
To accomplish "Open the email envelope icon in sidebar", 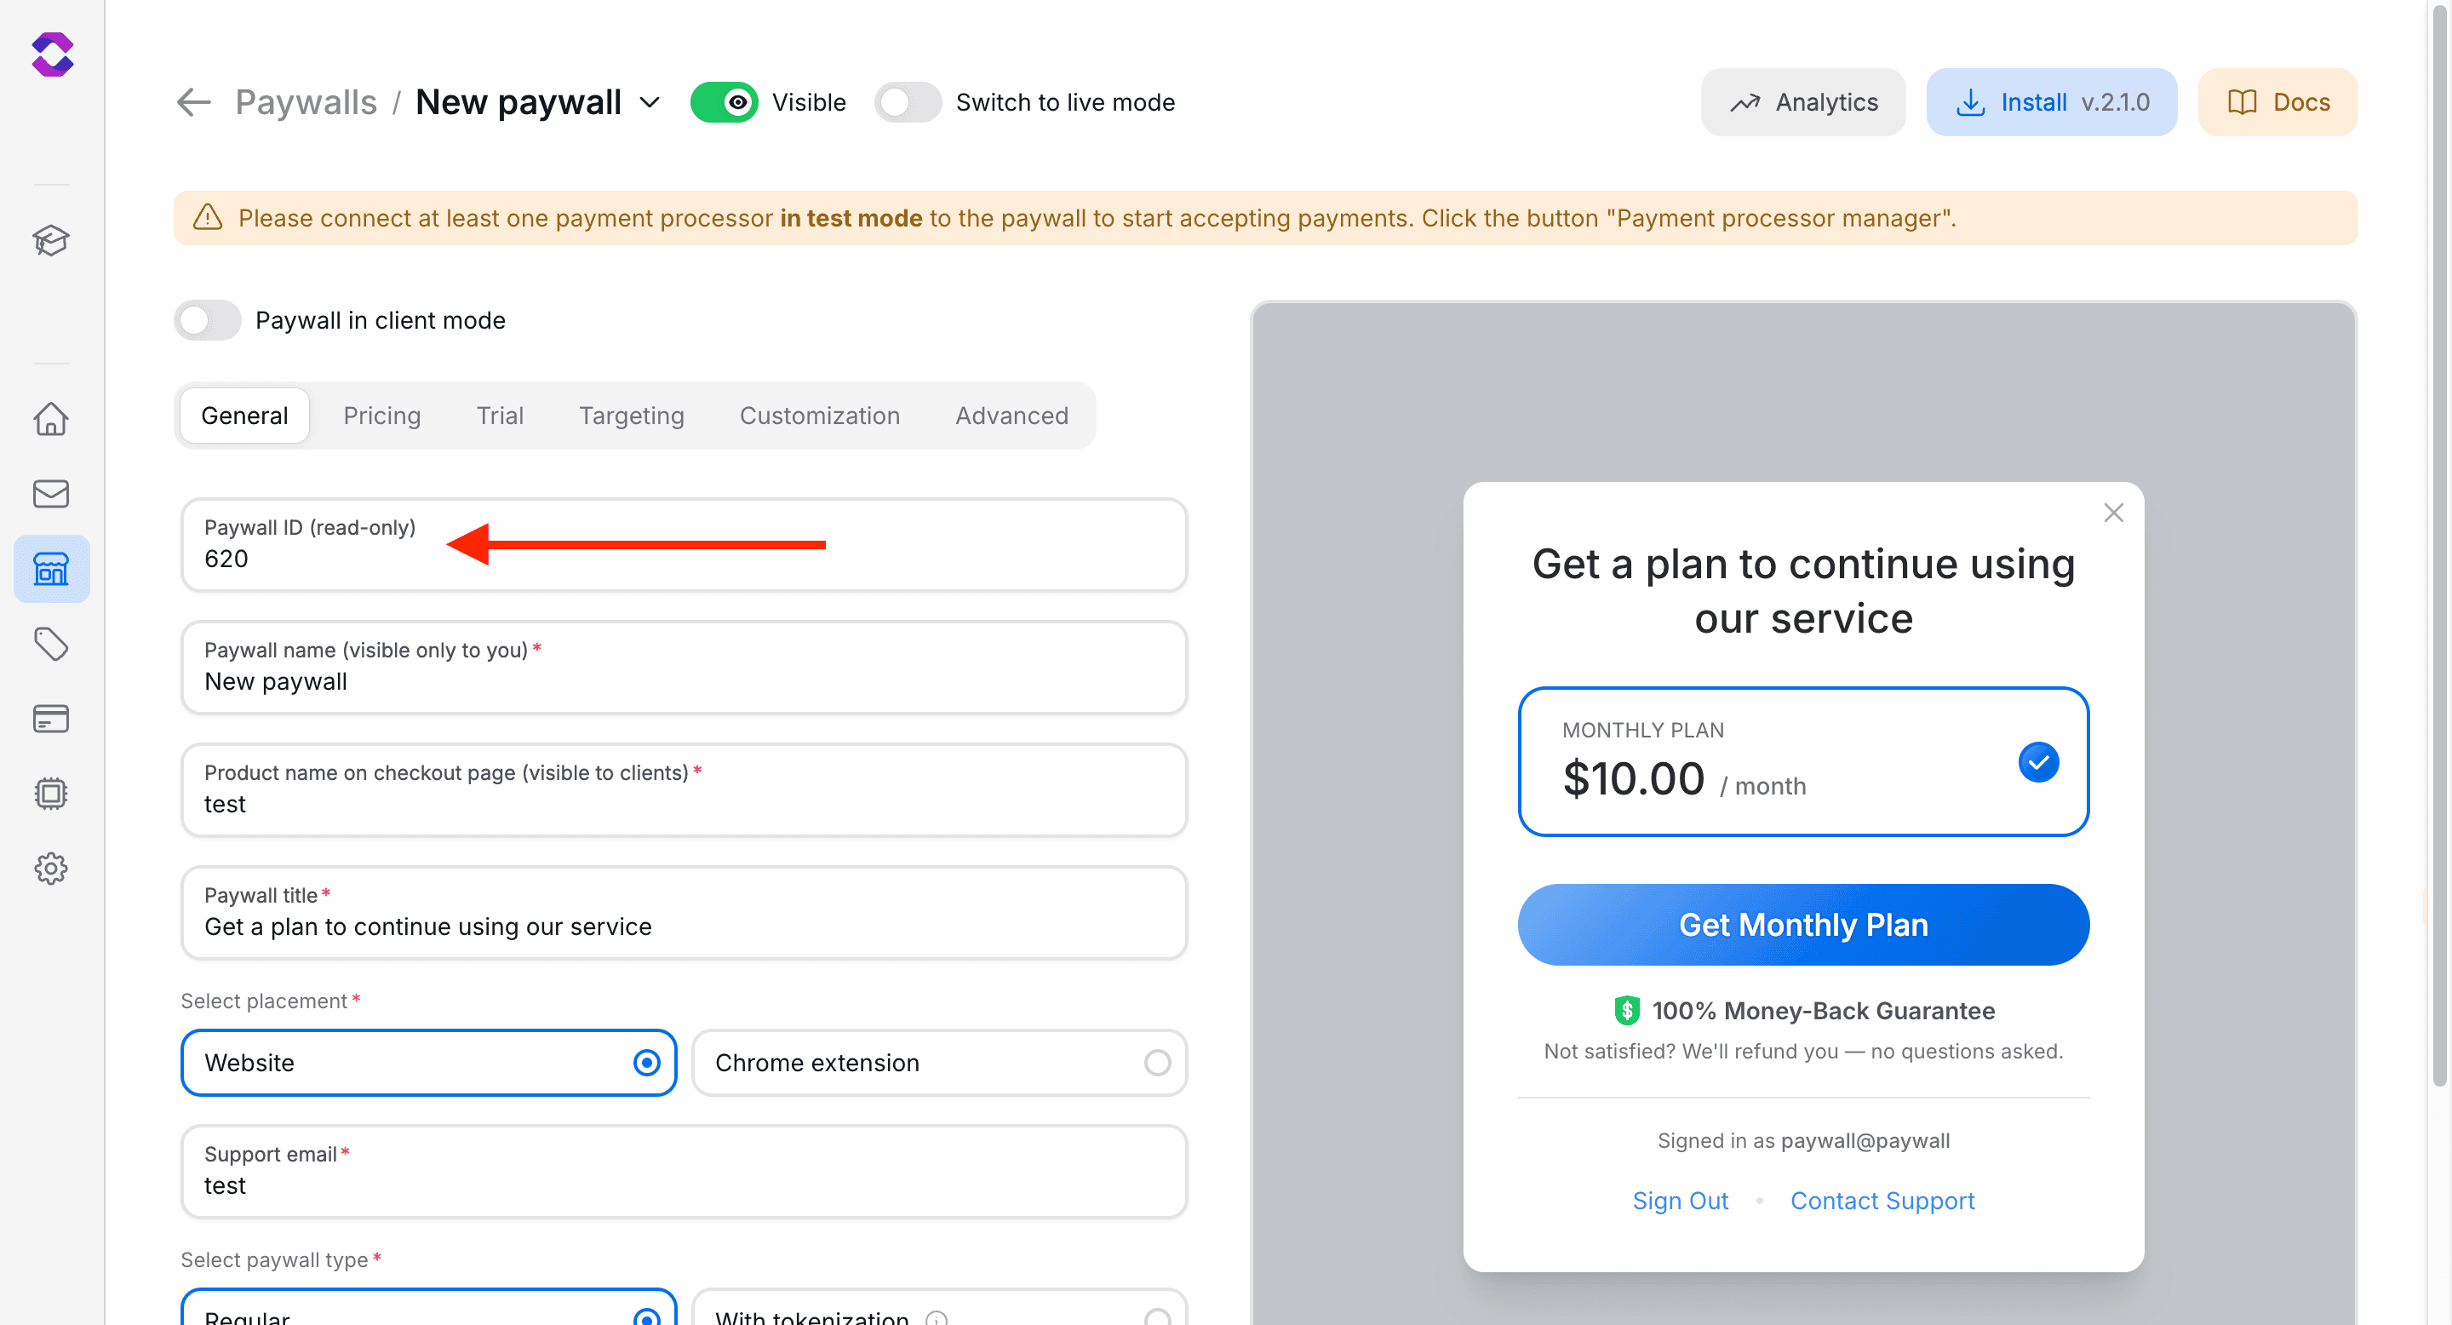I will [51, 493].
